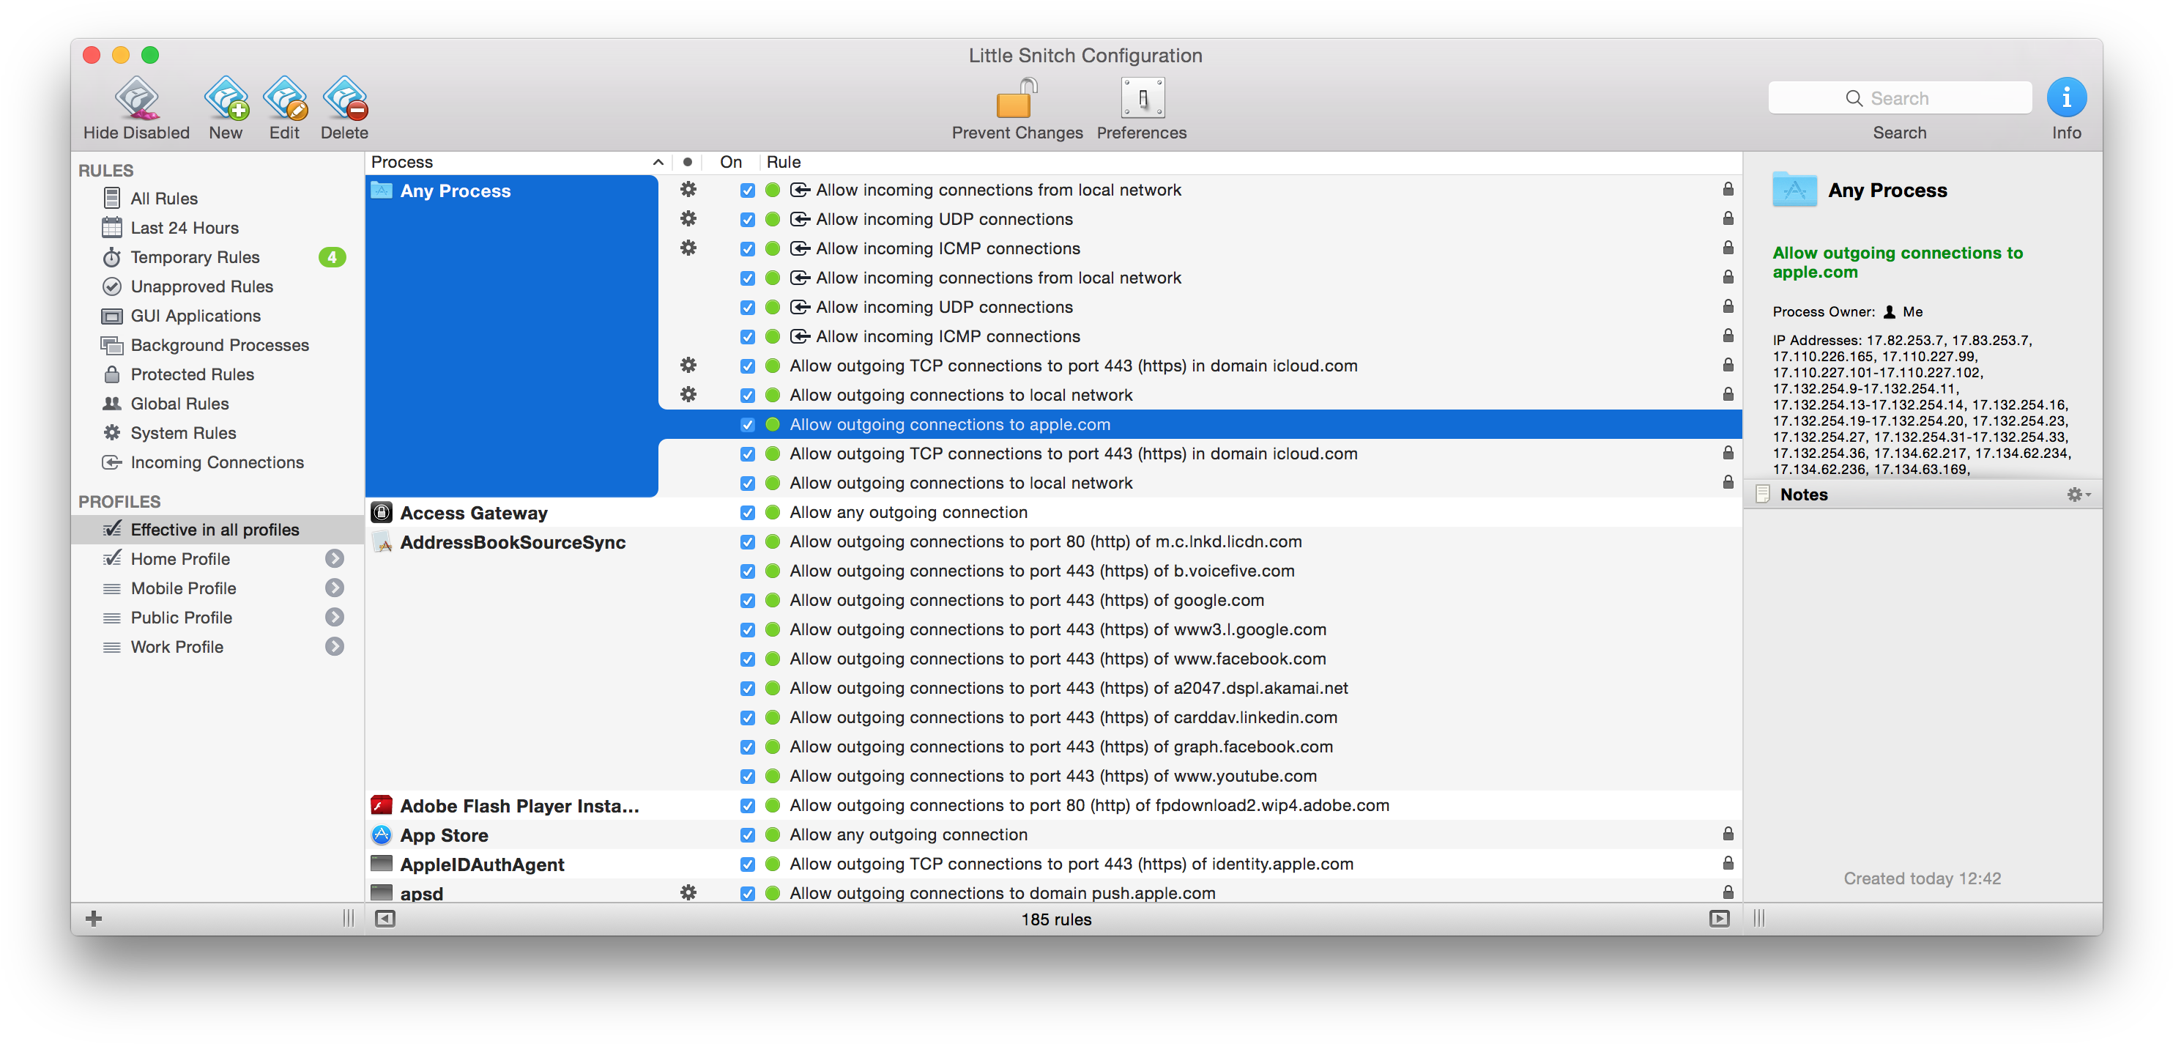Select Protected Rules in sidebar
The width and height of the screenshot is (2173, 1044).
[193, 374]
